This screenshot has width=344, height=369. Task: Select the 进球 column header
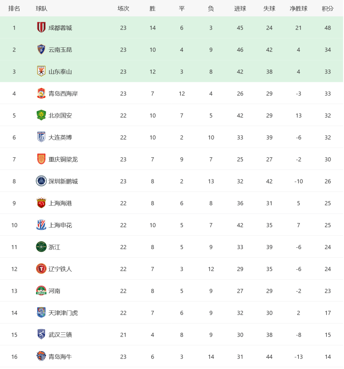240,9
